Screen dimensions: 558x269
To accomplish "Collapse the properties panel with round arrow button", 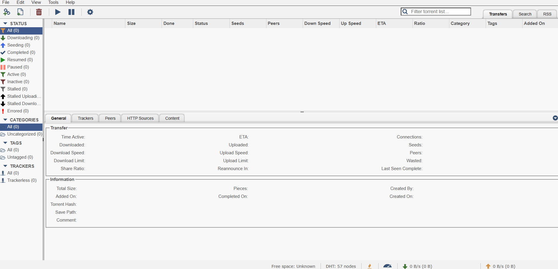I will pos(555,118).
